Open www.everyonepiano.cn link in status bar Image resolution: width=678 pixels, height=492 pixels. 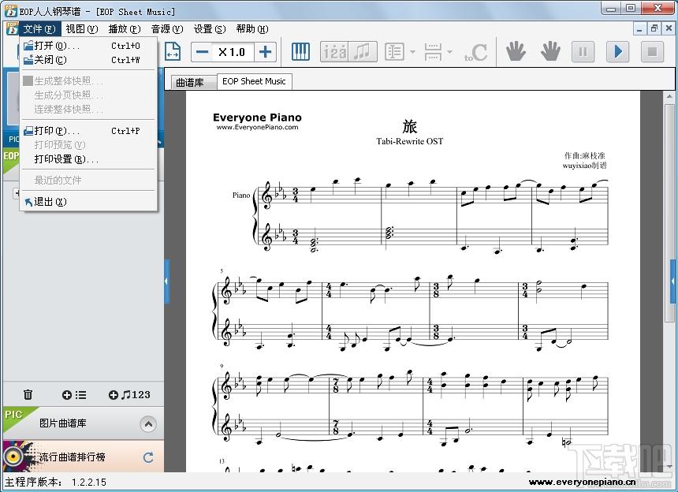582,482
